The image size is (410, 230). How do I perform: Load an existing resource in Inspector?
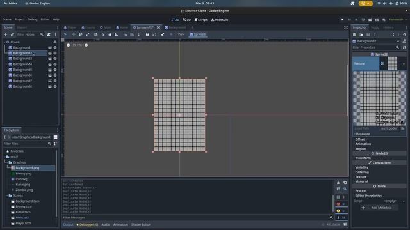coord(361,34)
